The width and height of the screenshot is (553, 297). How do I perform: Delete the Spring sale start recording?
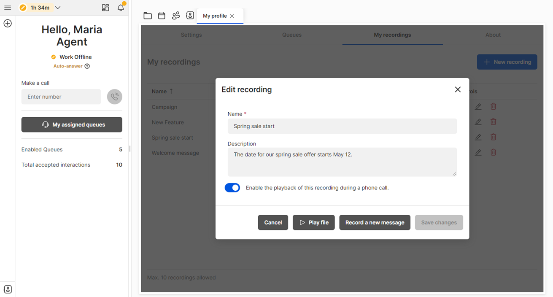[x=493, y=137]
